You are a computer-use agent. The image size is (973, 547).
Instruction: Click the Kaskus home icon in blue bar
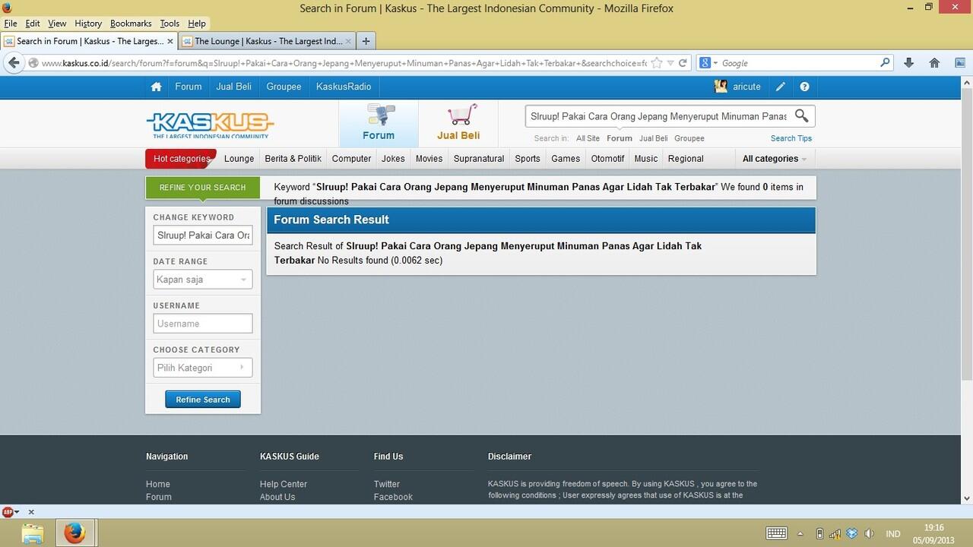(156, 87)
